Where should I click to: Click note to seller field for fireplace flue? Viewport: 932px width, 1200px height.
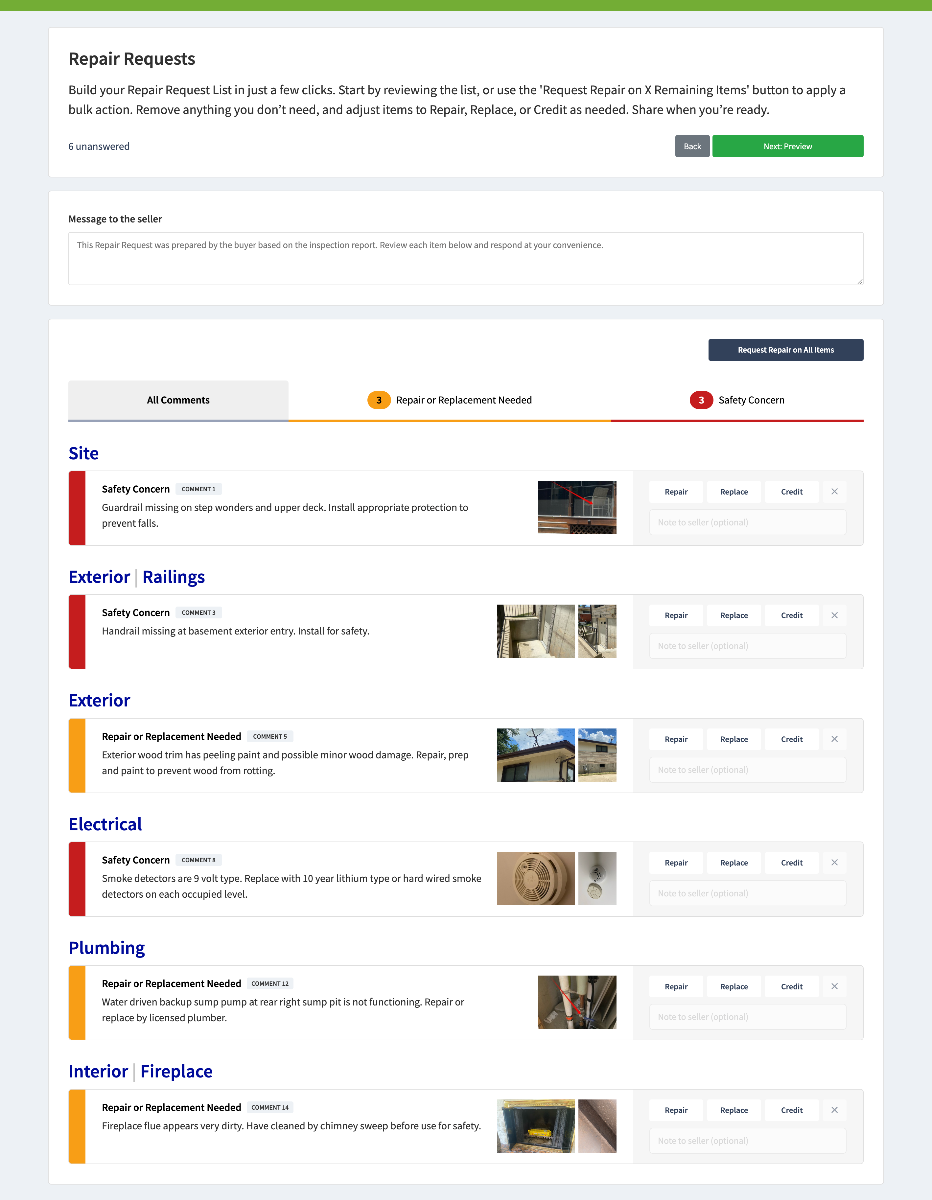[747, 1141]
